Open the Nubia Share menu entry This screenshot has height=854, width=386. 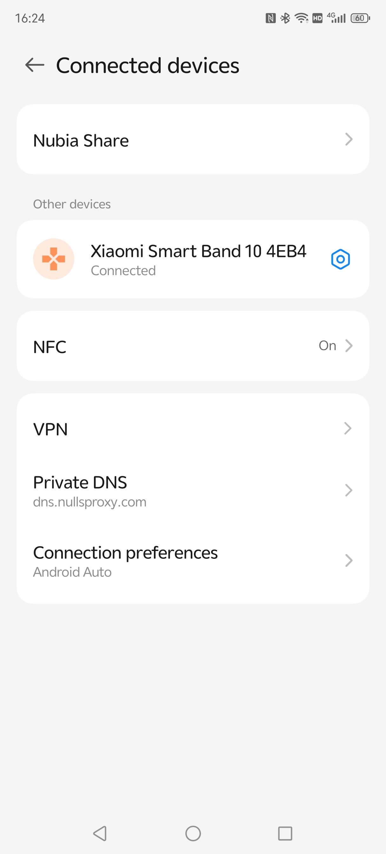pyautogui.click(x=81, y=140)
